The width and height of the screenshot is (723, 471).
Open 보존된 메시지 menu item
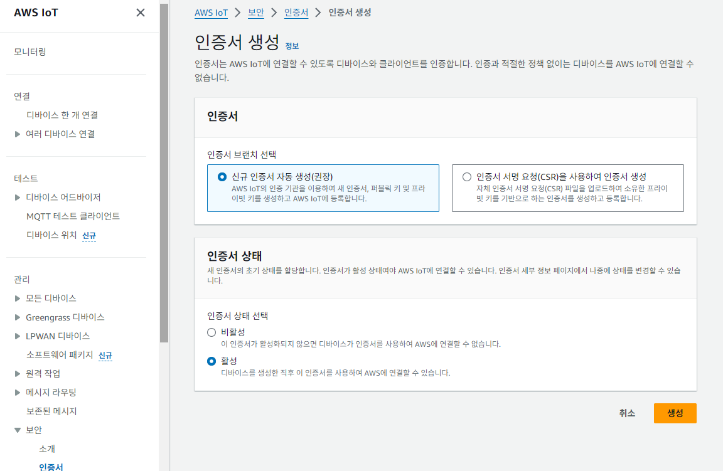click(51, 411)
